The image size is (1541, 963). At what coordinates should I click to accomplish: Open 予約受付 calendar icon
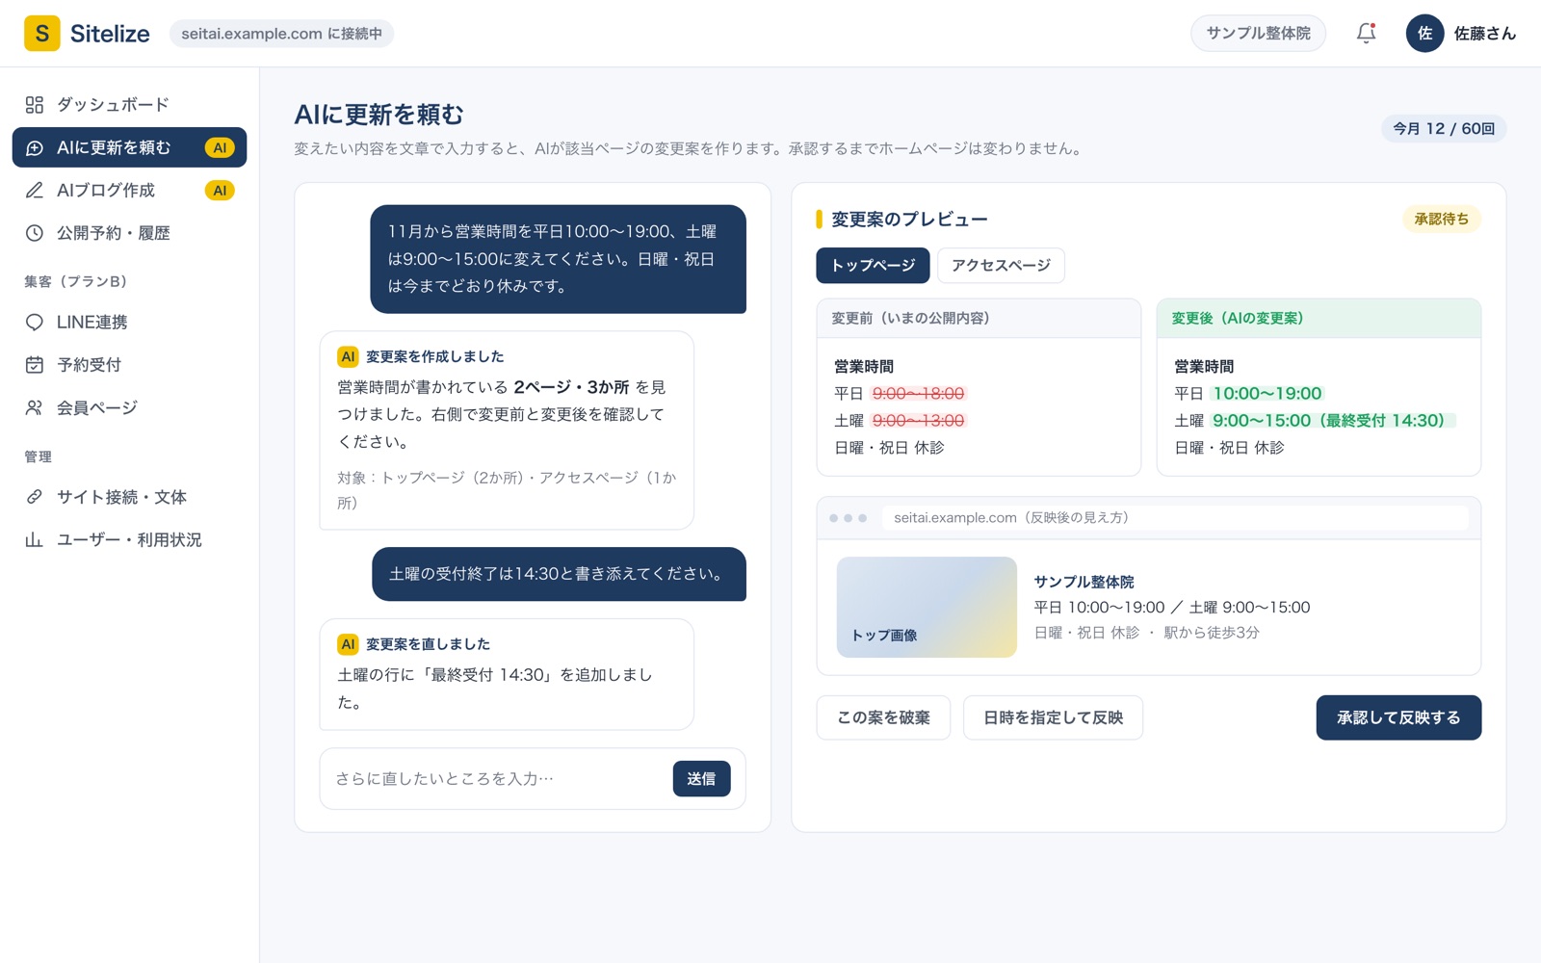(35, 365)
